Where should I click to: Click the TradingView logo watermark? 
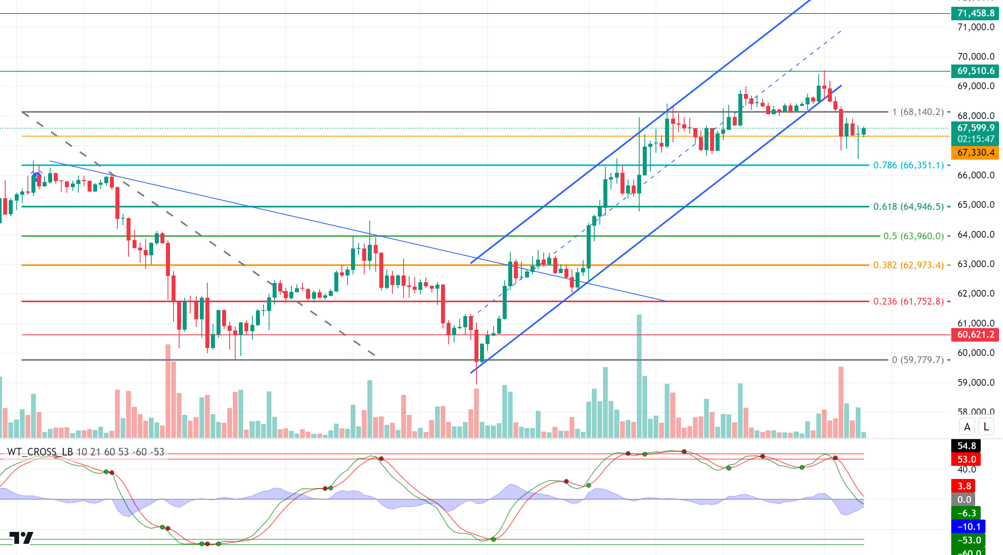coord(21,538)
